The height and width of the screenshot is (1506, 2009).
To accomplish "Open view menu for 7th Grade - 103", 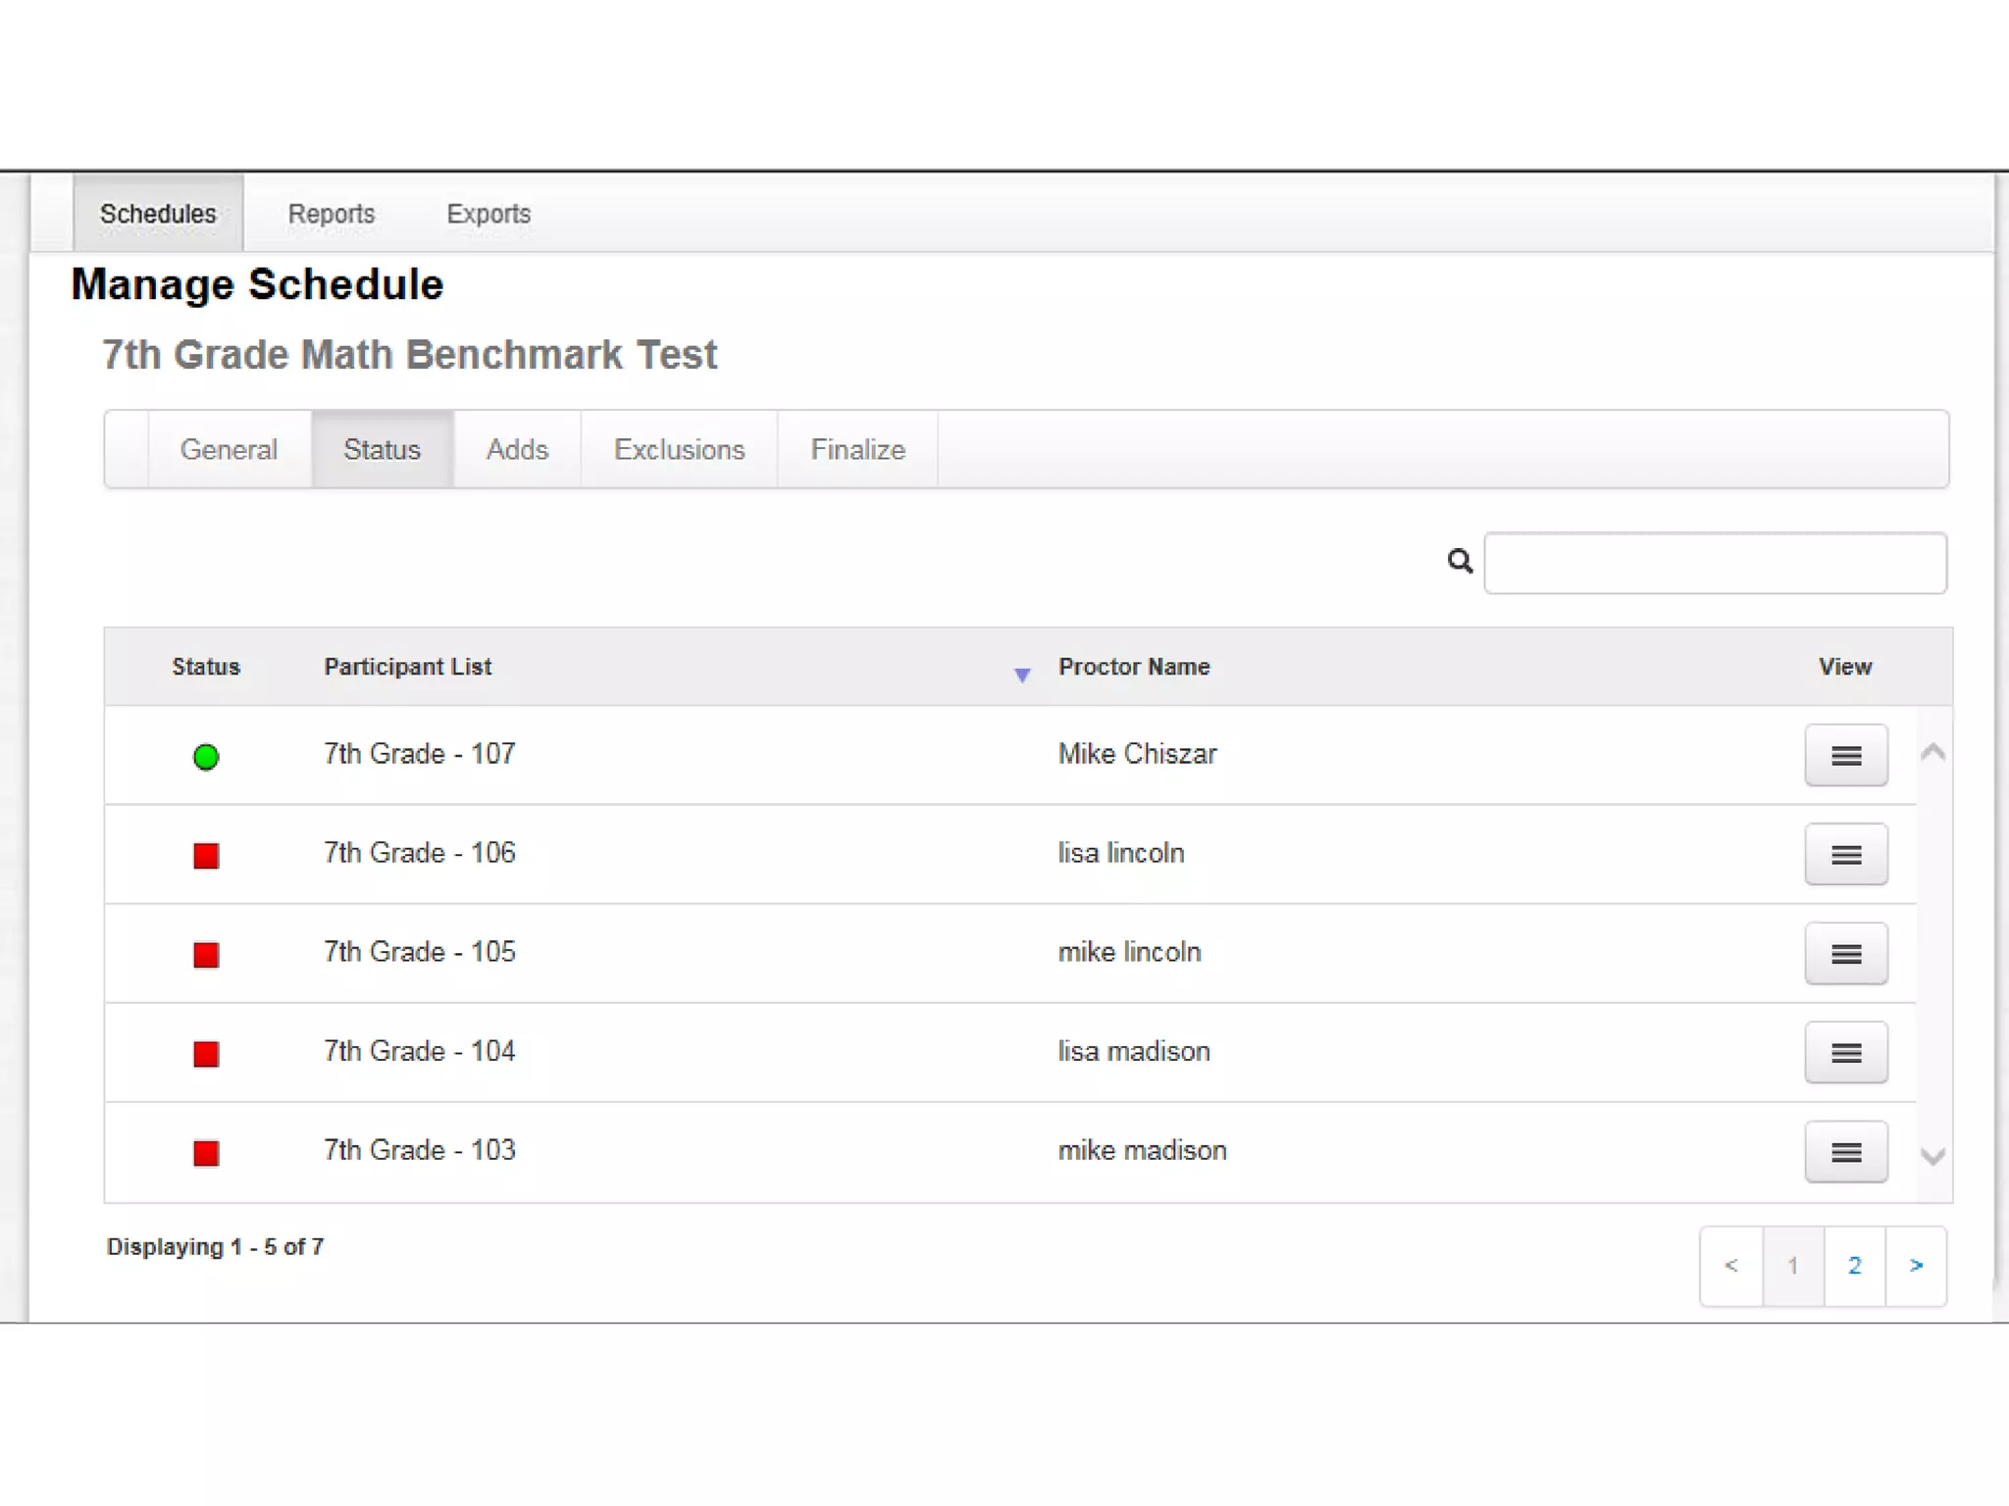I will pos(1845,1152).
